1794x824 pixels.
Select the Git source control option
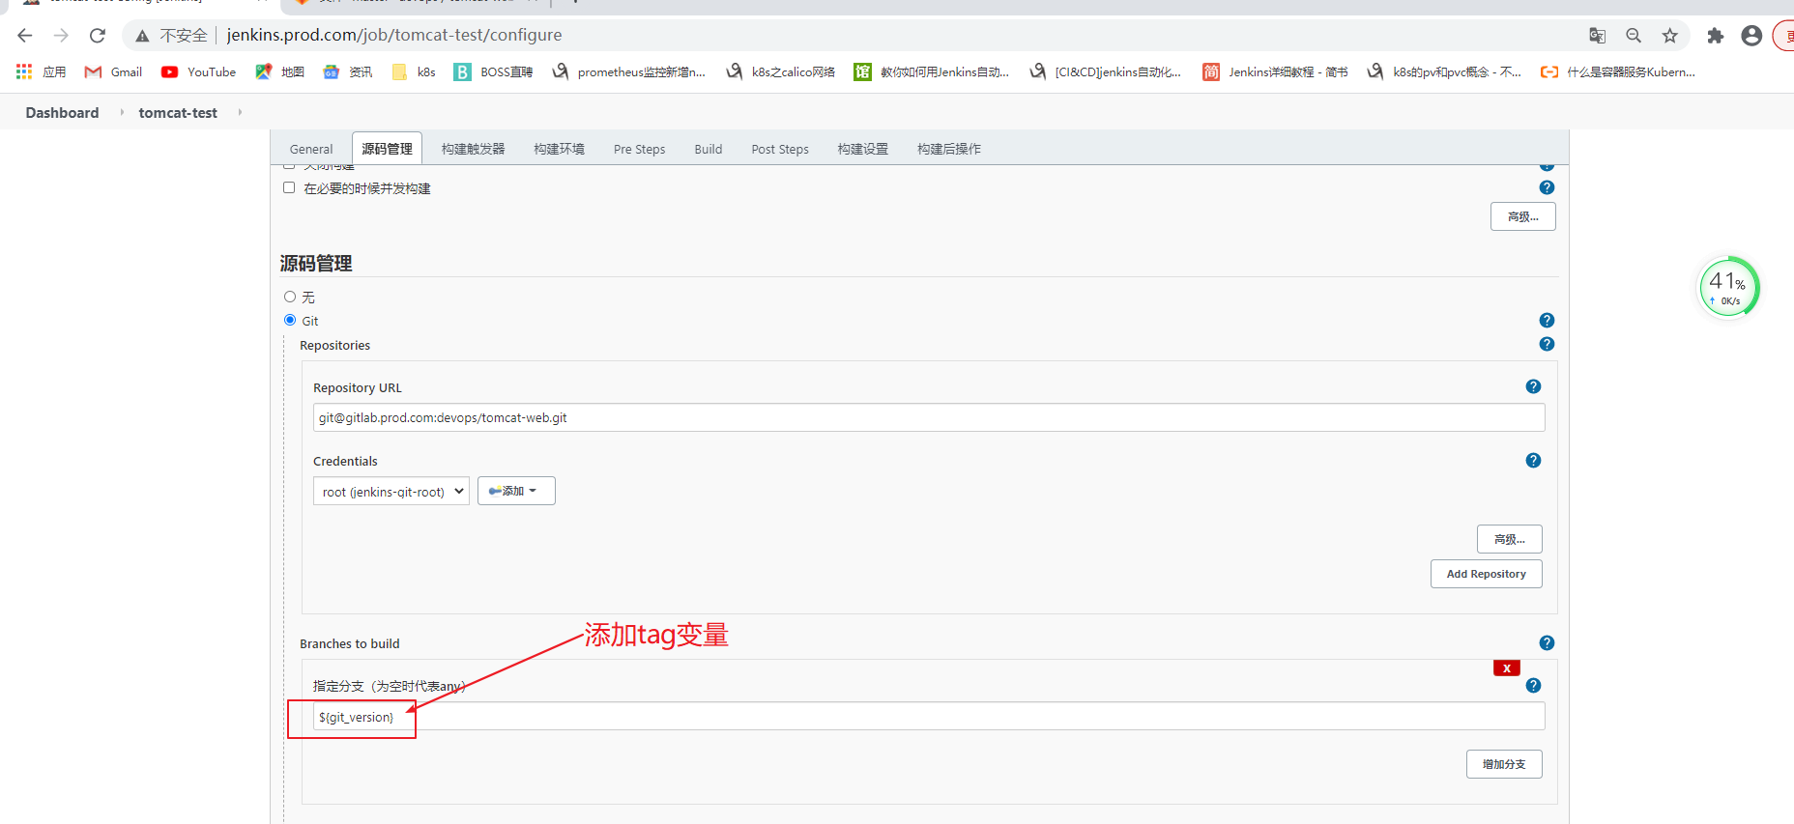coord(290,320)
